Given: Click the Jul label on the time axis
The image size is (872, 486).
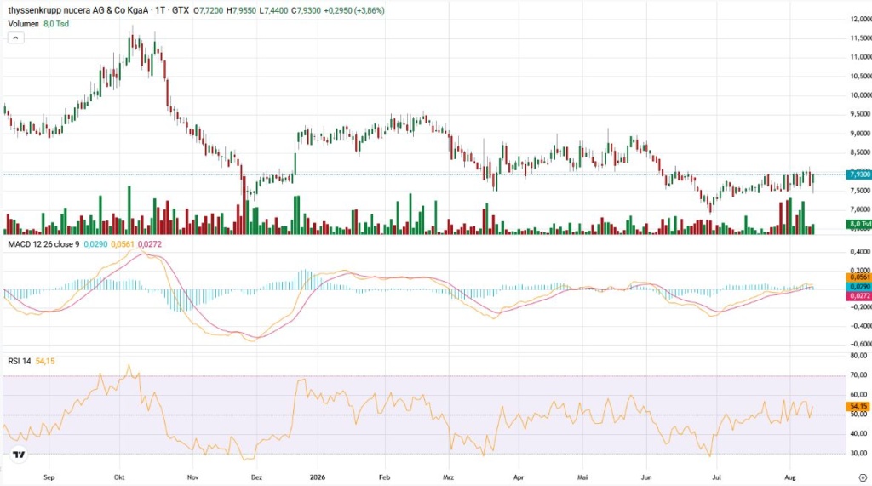Looking at the screenshot, I should [x=716, y=477].
